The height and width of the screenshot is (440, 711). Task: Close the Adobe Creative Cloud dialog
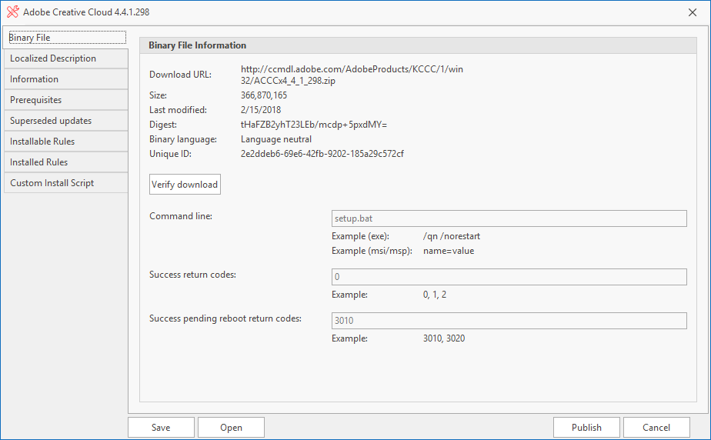[693, 12]
